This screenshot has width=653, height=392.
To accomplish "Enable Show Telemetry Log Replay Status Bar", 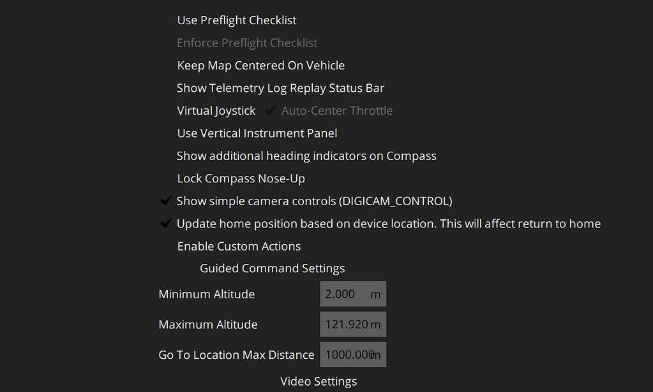I will [280, 87].
